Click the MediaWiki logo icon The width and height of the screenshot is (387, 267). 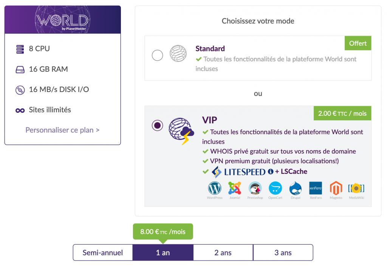coord(356,189)
